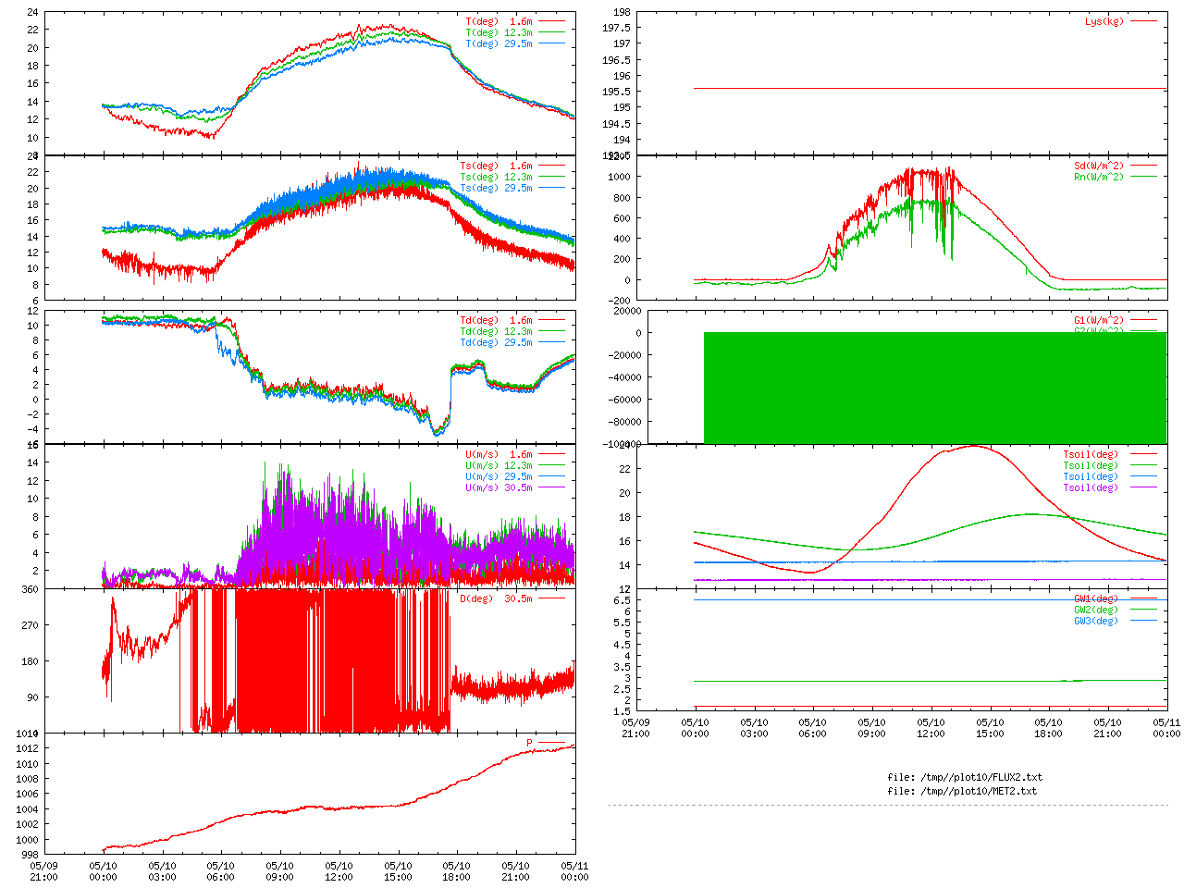The width and height of the screenshot is (1184, 888).
Task: Pick the "Td(deg) 1.6m" legend label
Action: click(497, 321)
